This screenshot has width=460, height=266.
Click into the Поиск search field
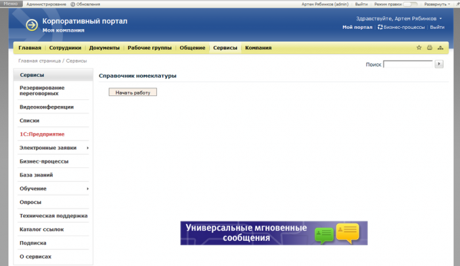click(x=407, y=64)
